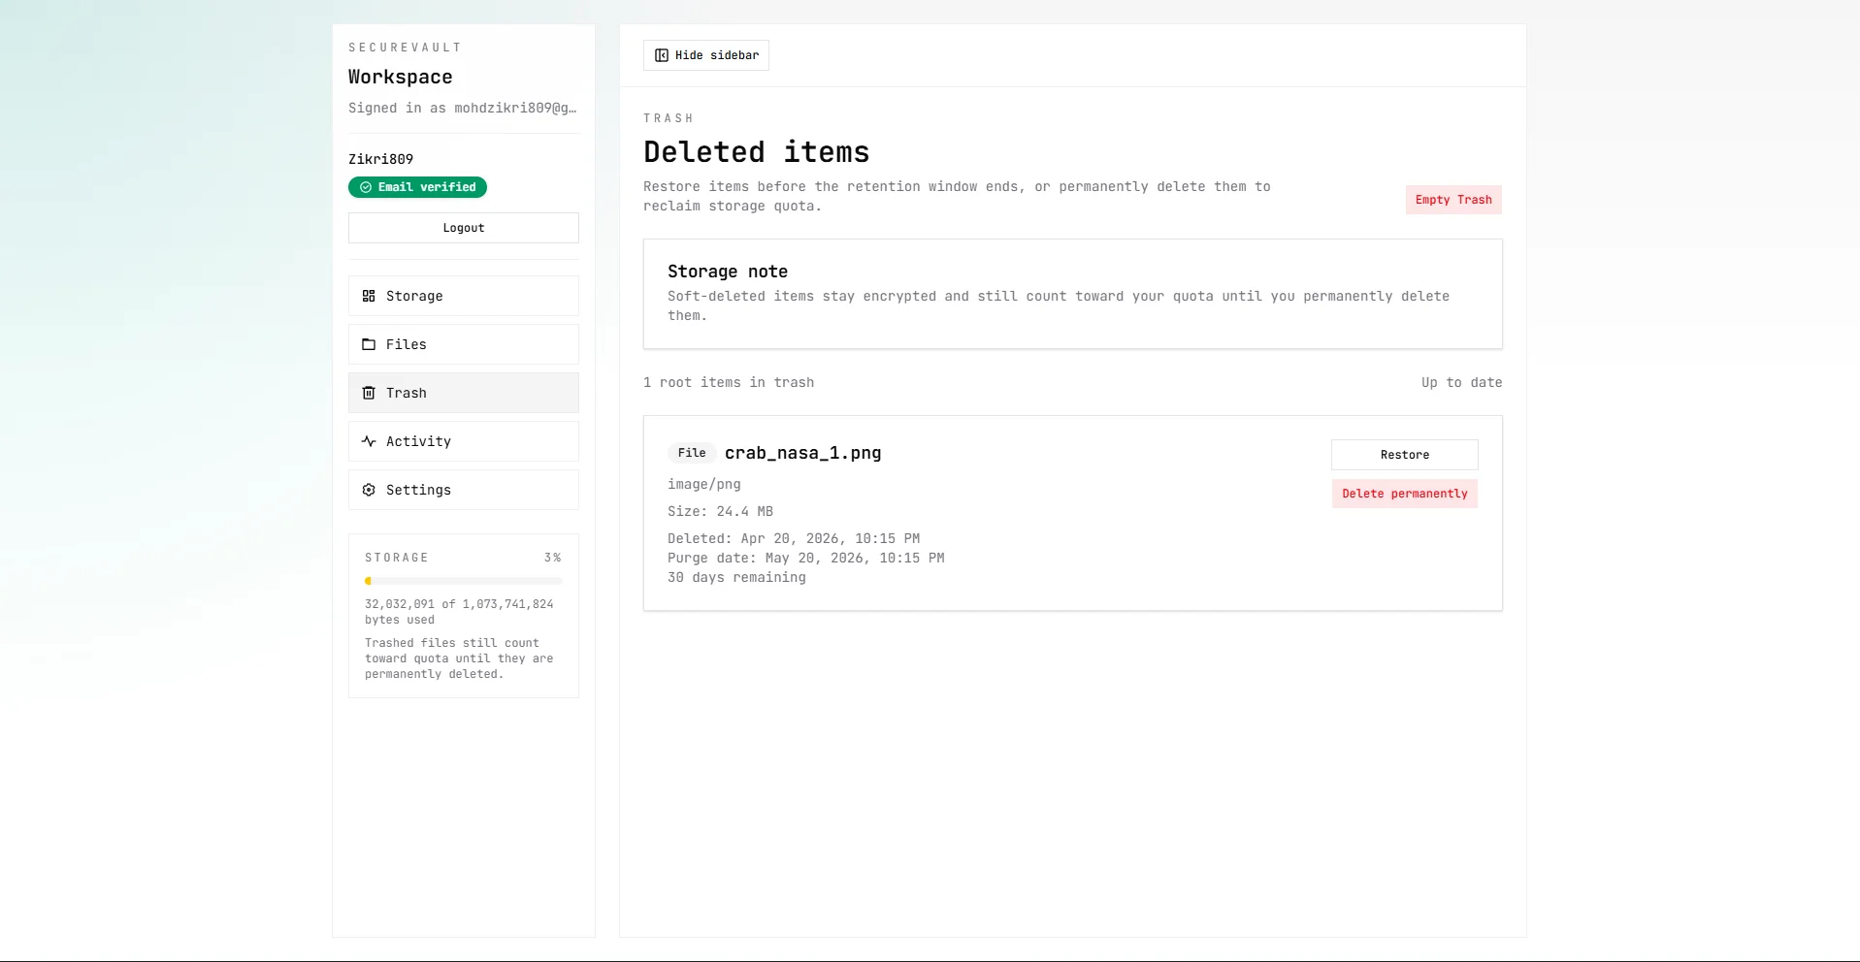Viewport: 1860px width, 962px height.
Task: Click the Email verified badge text
Action: pos(427,187)
